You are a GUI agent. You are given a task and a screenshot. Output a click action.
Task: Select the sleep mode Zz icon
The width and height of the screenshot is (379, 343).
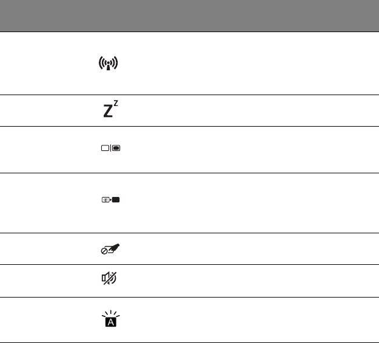109,110
